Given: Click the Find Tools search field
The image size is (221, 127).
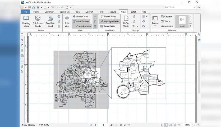Looking at the screenshot, I should [x=179, y=7].
